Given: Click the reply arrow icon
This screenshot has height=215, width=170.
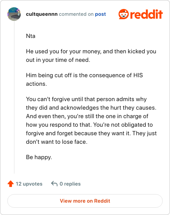Looking at the screenshot, I should click(54, 183).
